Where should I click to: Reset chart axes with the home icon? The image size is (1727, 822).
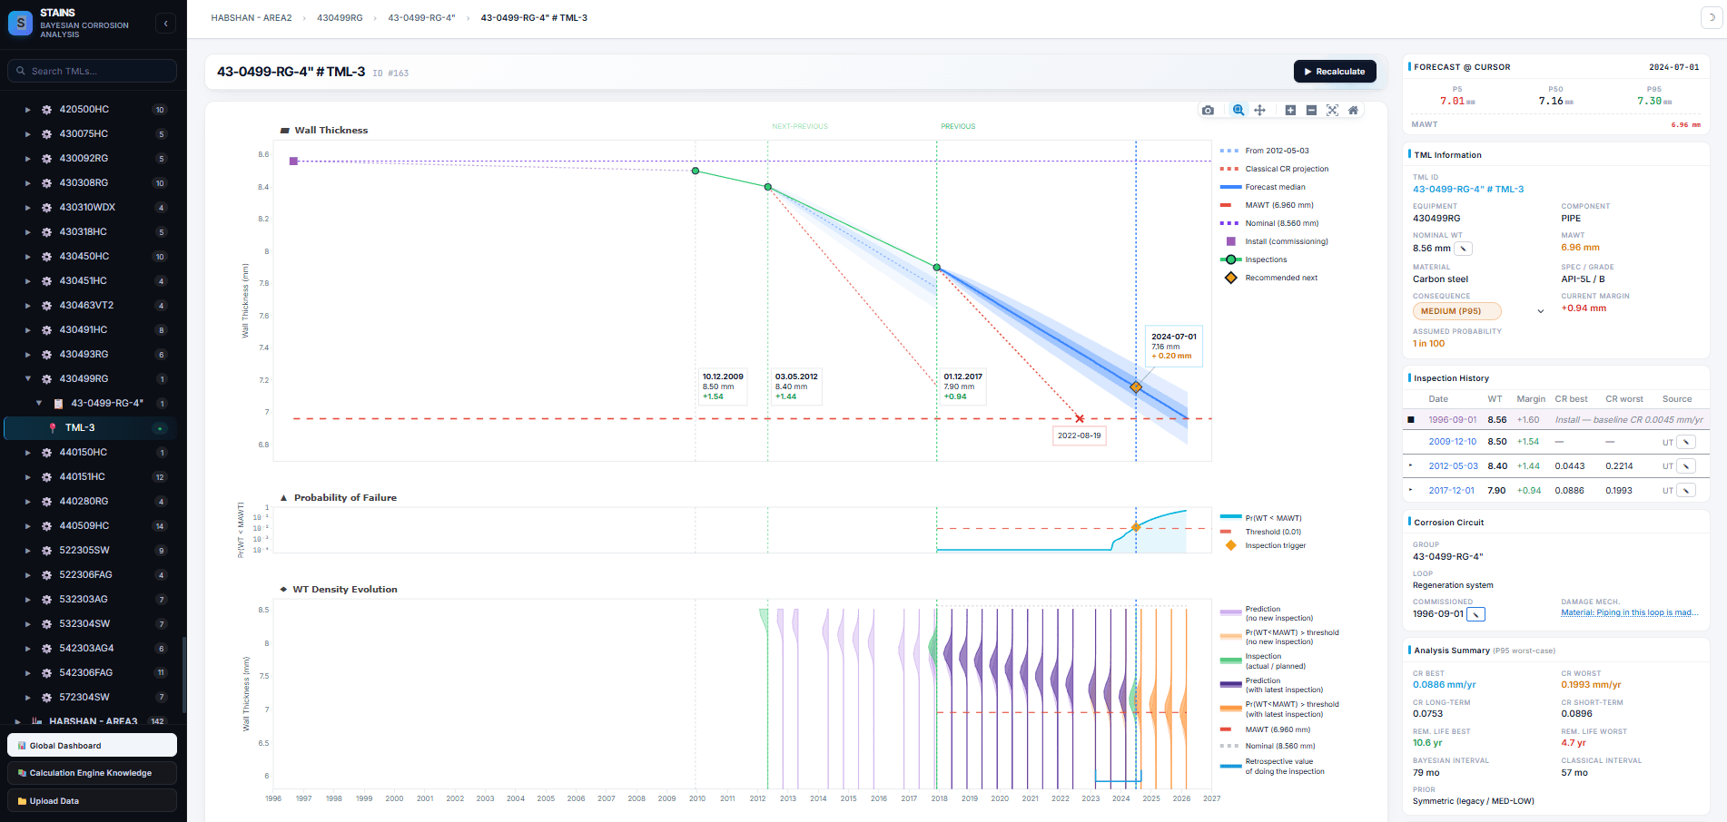tap(1353, 110)
